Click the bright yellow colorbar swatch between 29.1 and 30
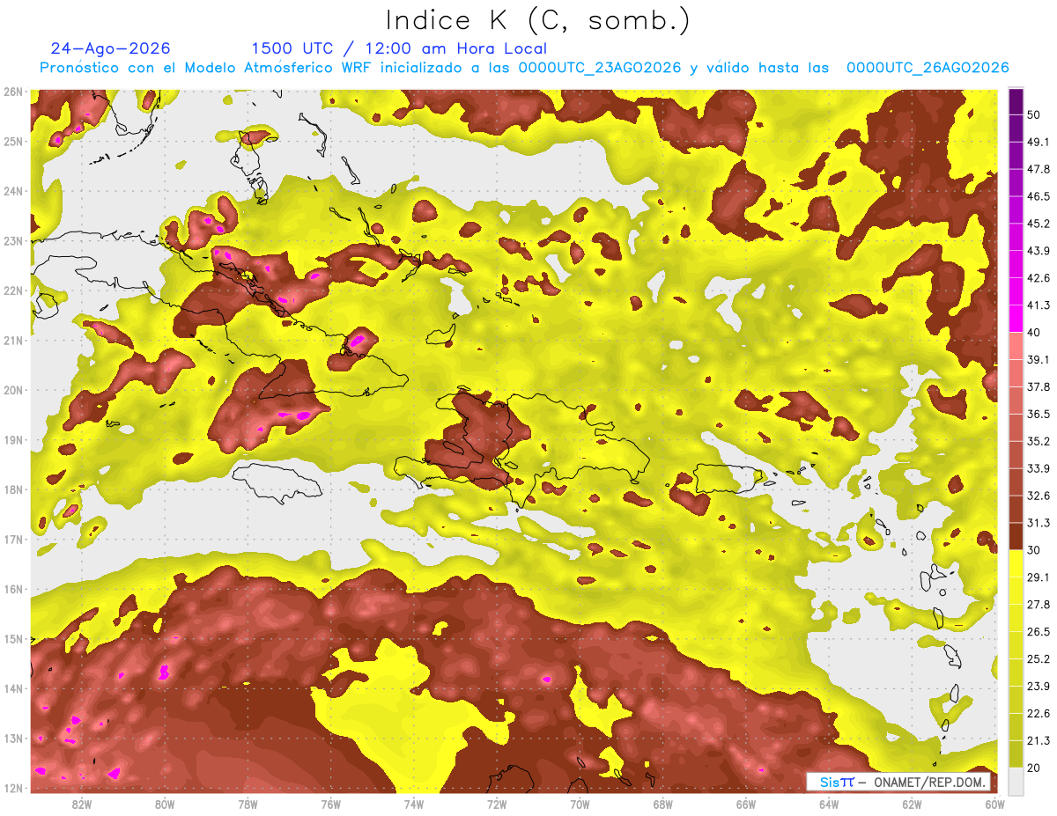1057x816 pixels. coord(1016,563)
